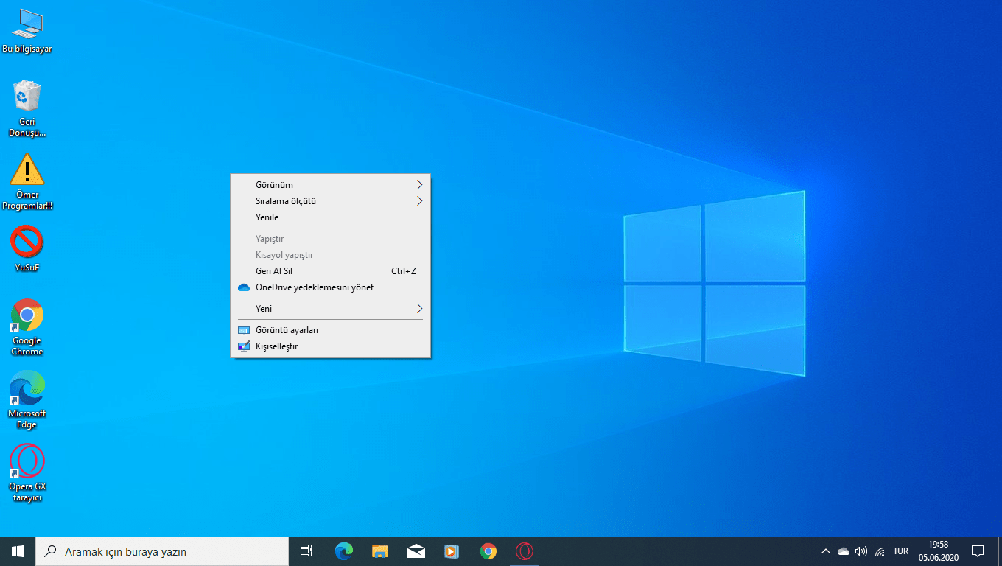Choose Yenile from the context menu
The image size is (1002, 566).
pos(267,217)
